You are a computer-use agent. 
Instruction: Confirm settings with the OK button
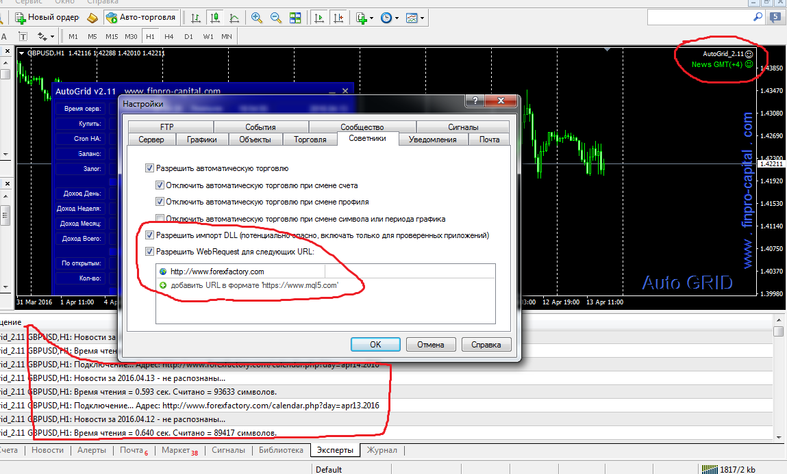coord(375,345)
